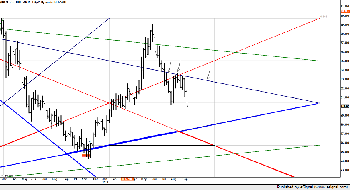350x190 pixels.
Task: Click the 73.000 price axis label
Action: (345, 170)
